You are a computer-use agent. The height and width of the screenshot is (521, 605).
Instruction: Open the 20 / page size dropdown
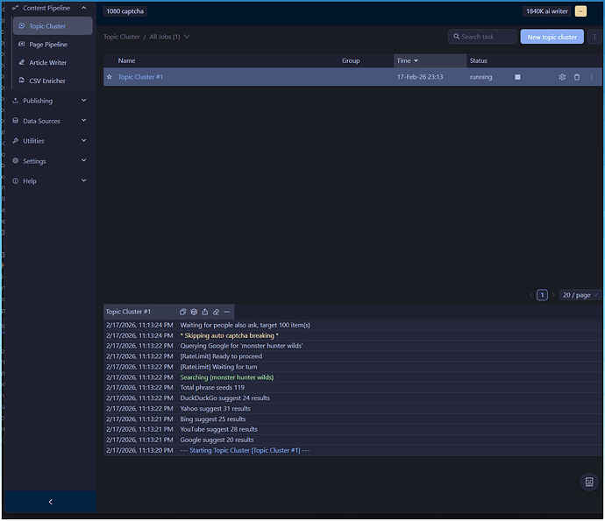(581, 295)
